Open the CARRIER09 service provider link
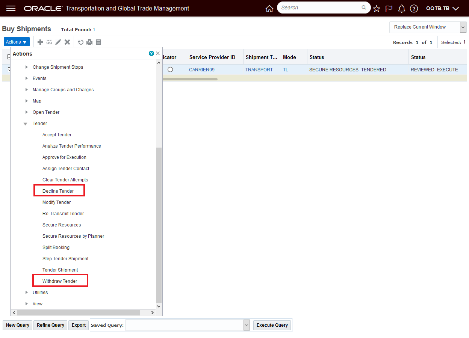469x338 pixels. pyautogui.click(x=202, y=70)
